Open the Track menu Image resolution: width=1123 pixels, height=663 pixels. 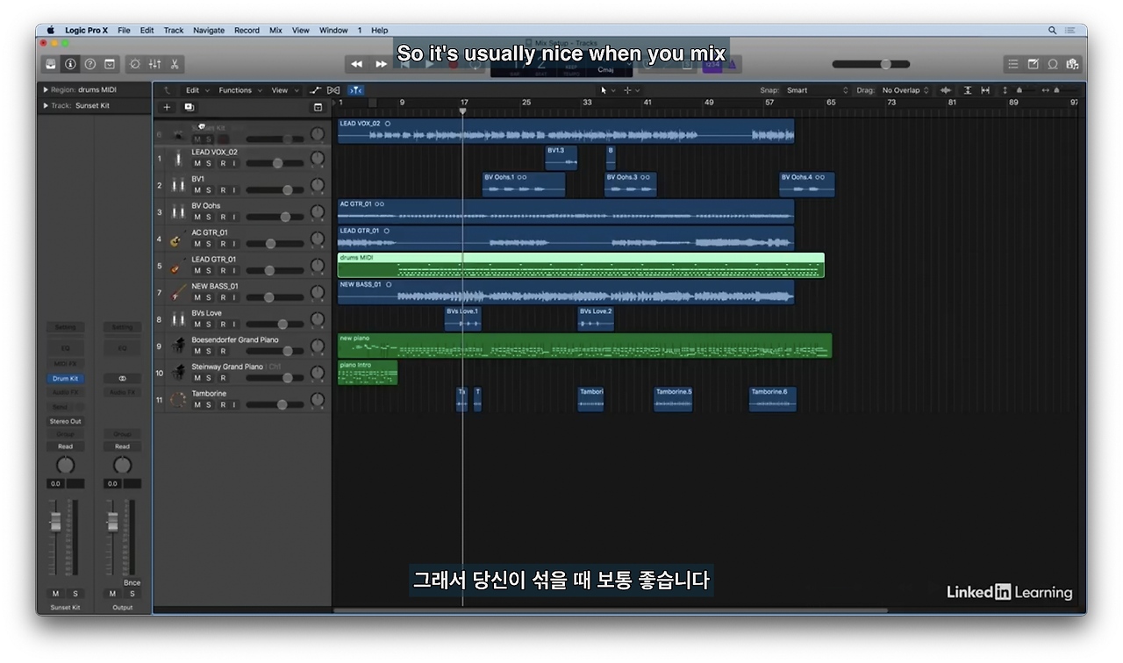pos(174,30)
